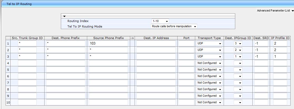Select row 3 IP Profile ID field

[280, 56]
